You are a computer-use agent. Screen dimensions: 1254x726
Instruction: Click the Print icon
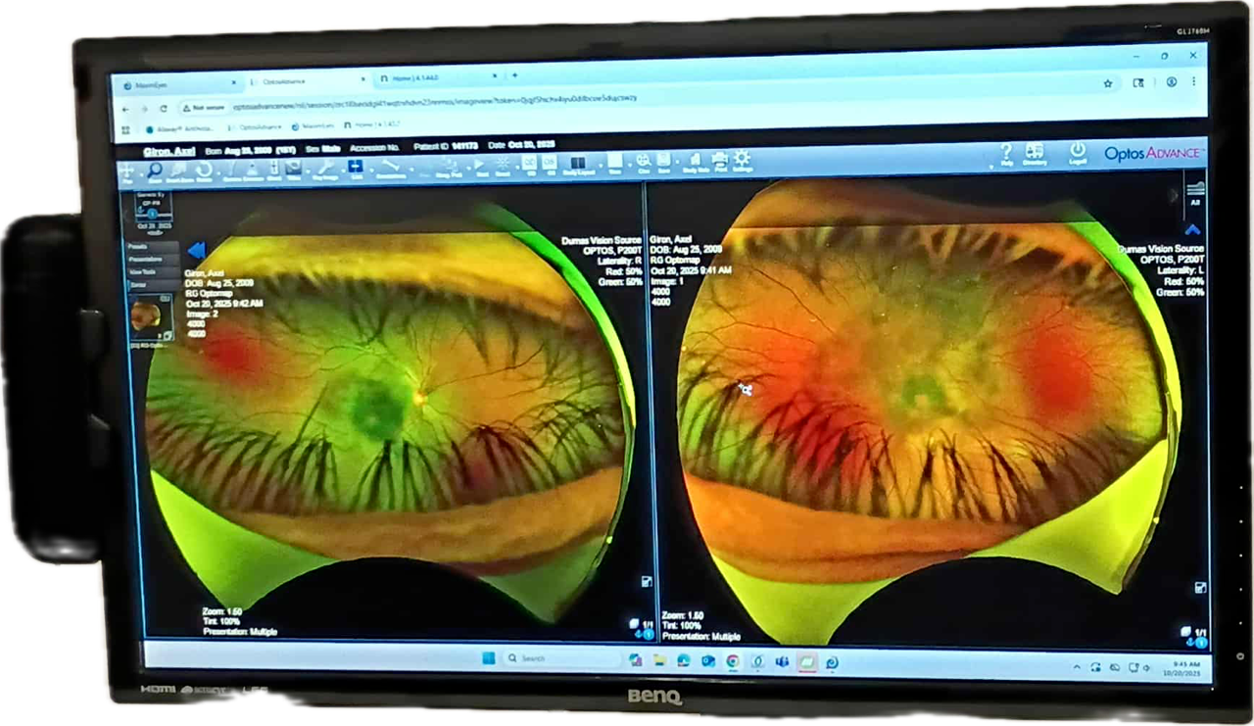coord(719,162)
